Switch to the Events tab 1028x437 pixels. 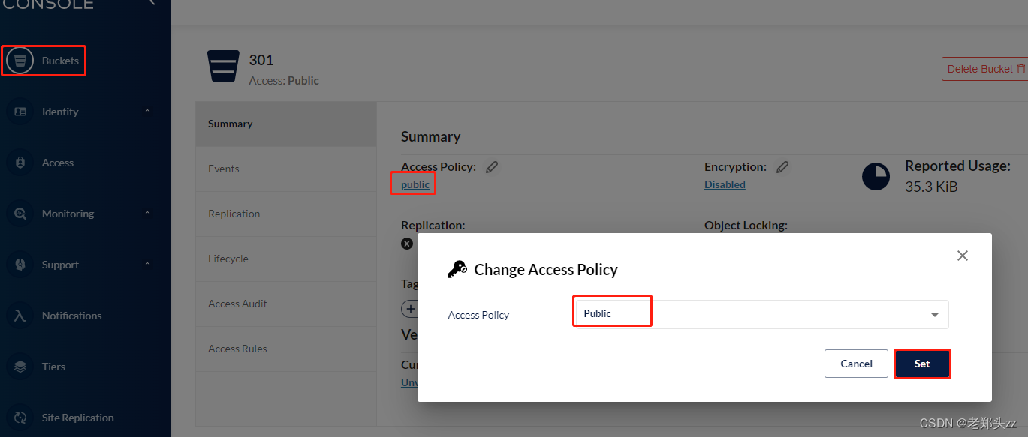tap(286, 169)
